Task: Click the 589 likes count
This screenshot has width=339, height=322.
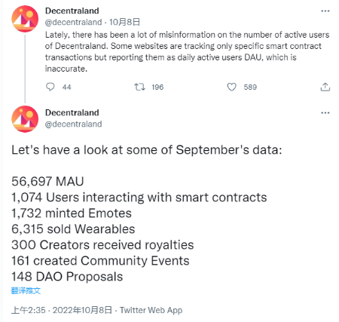Action: tap(250, 87)
